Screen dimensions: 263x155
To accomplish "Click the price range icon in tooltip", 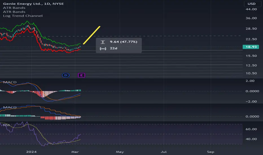I will (x=103, y=42).
